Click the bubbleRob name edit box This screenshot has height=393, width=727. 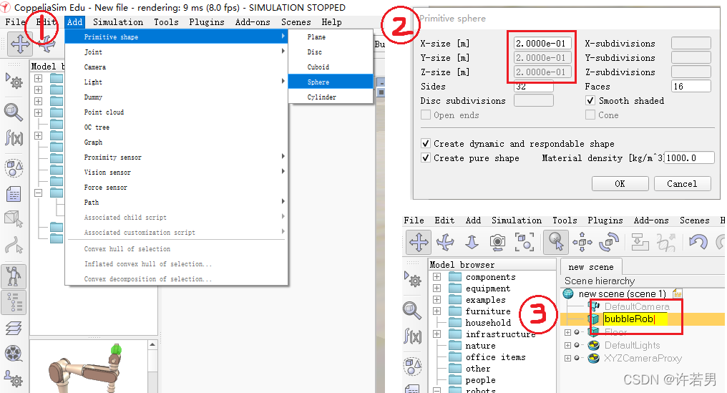pyautogui.click(x=635, y=319)
